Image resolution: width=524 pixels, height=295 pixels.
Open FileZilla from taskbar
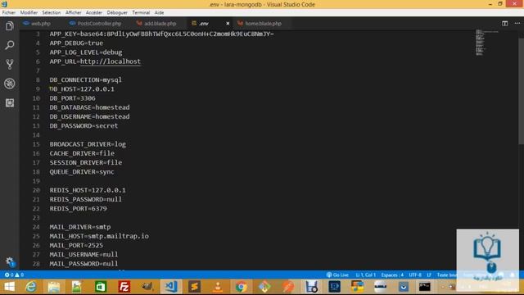[124, 287]
